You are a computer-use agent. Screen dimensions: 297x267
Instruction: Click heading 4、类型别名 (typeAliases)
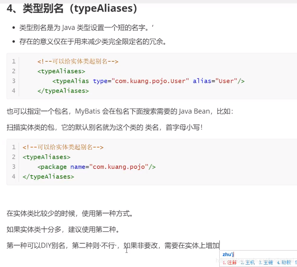click(x=72, y=8)
